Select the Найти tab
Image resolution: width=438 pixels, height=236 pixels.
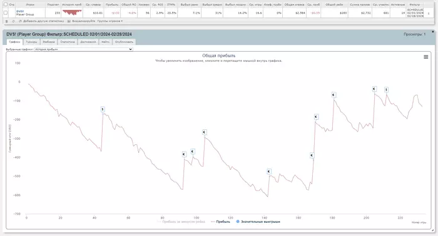point(105,42)
